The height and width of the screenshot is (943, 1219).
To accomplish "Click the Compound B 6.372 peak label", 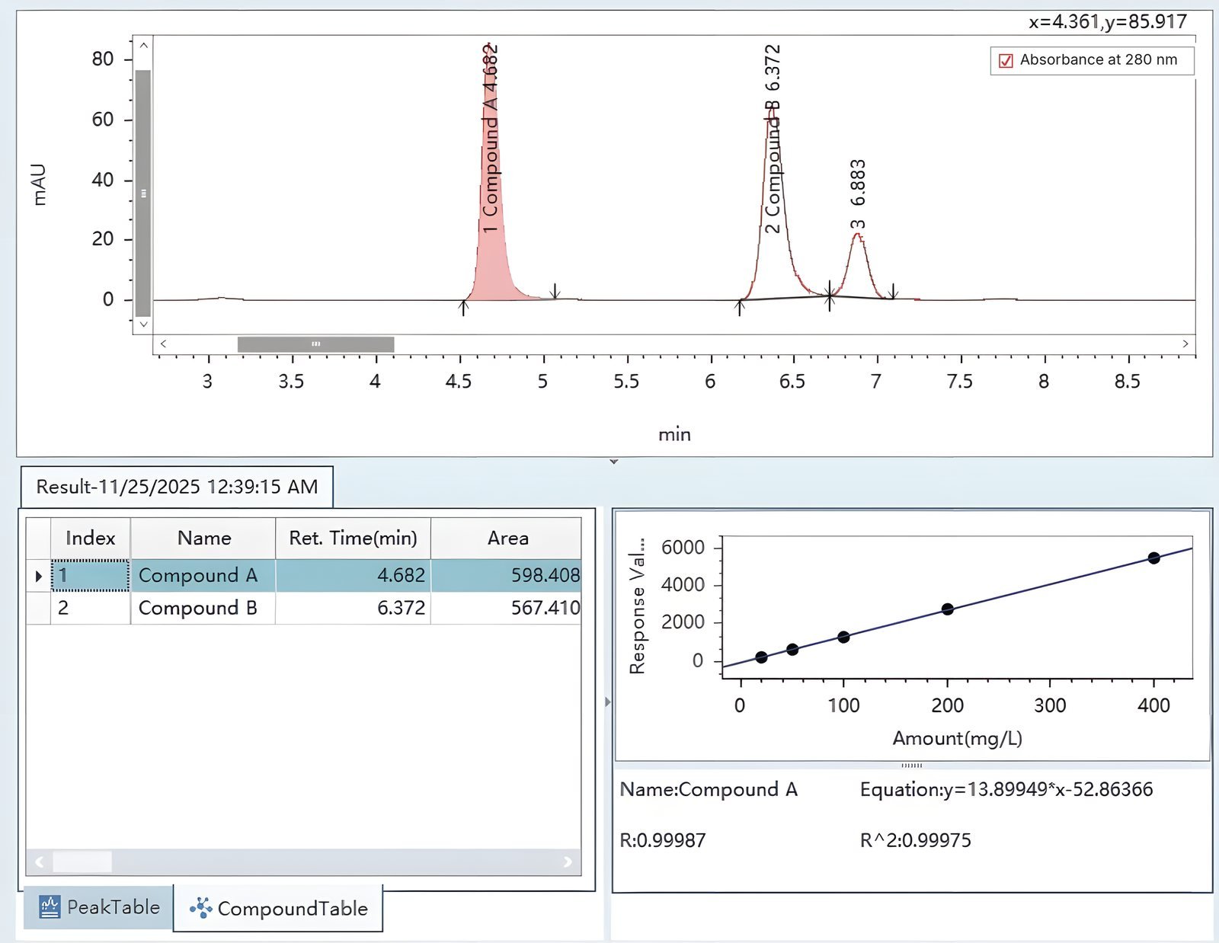I will [x=773, y=139].
